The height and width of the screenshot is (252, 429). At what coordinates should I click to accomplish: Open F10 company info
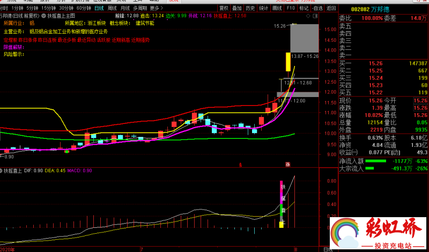(291, 8)
